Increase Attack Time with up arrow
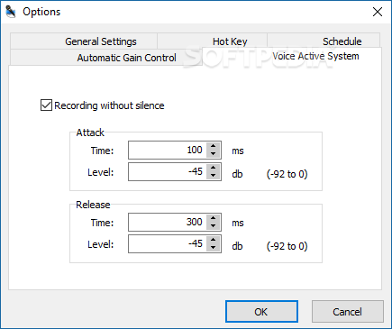 (214, 146)
